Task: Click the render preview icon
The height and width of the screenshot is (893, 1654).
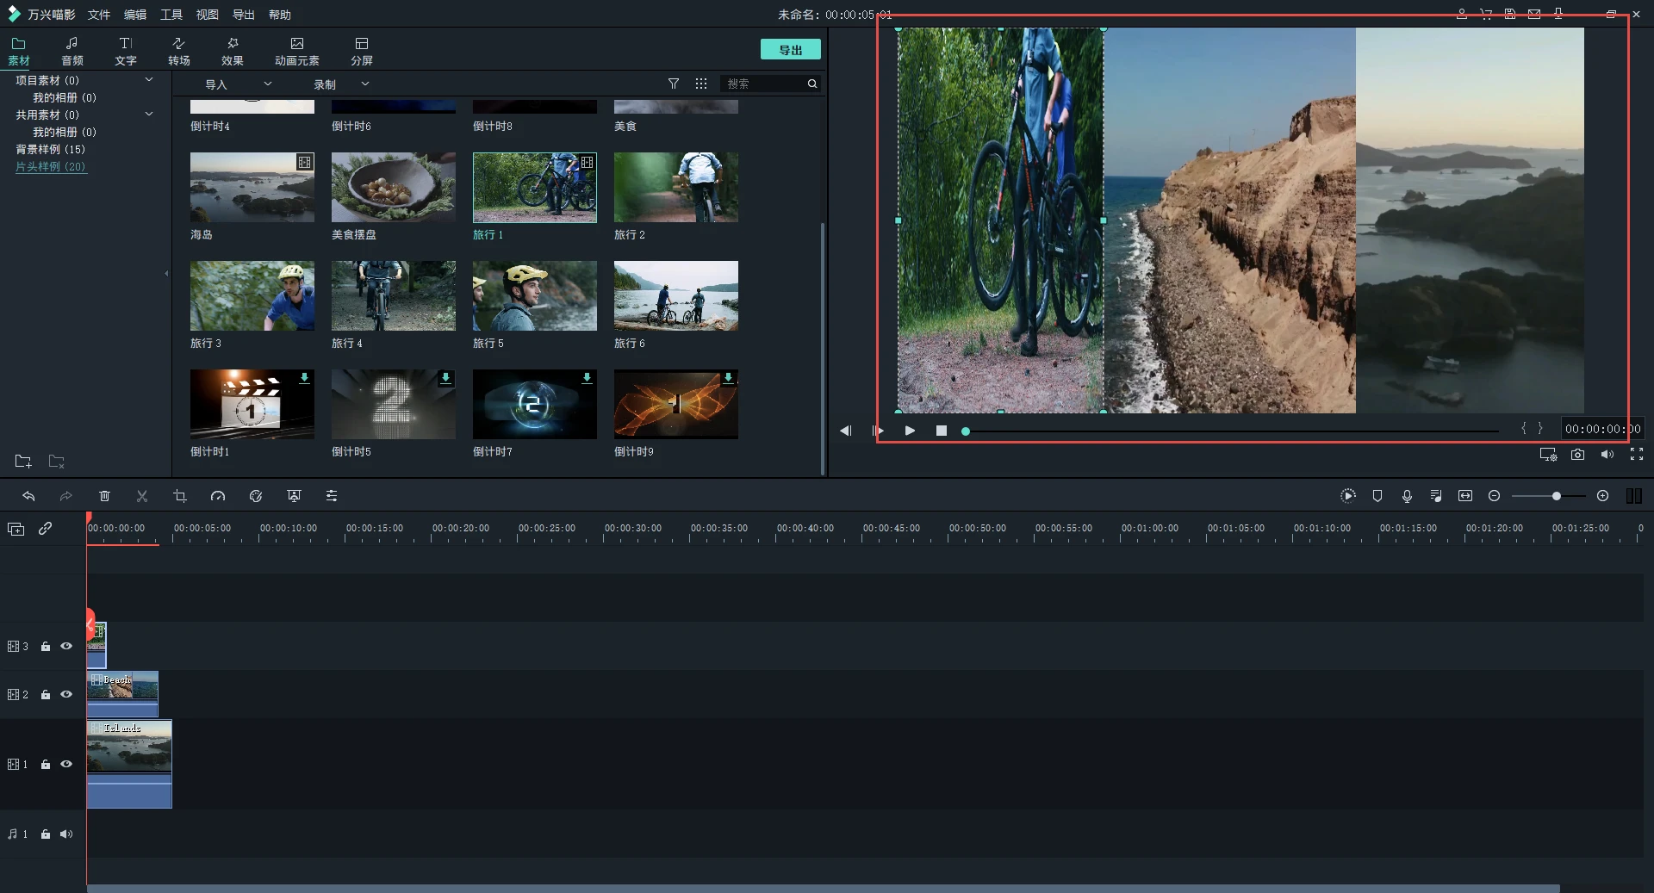Action: (x=1348, y=496)
